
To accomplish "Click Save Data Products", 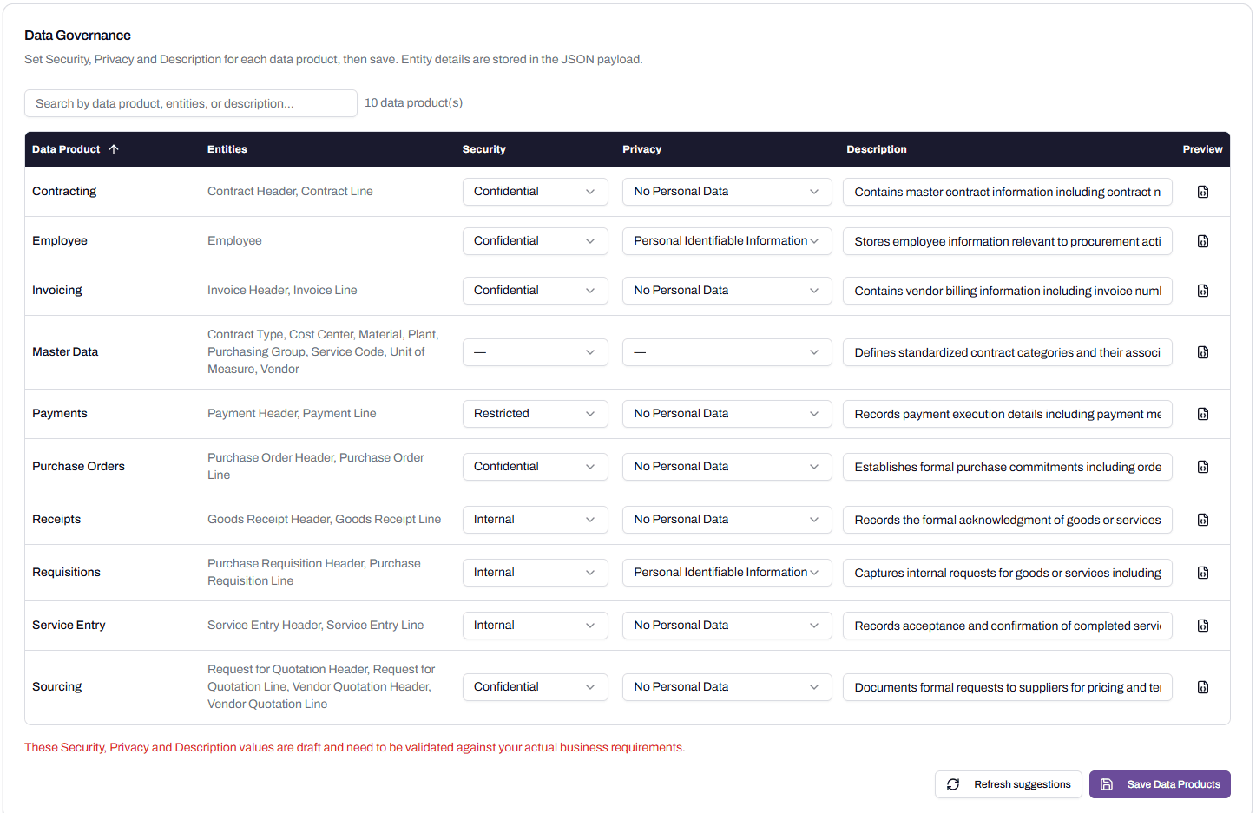I will point(1160,784).
